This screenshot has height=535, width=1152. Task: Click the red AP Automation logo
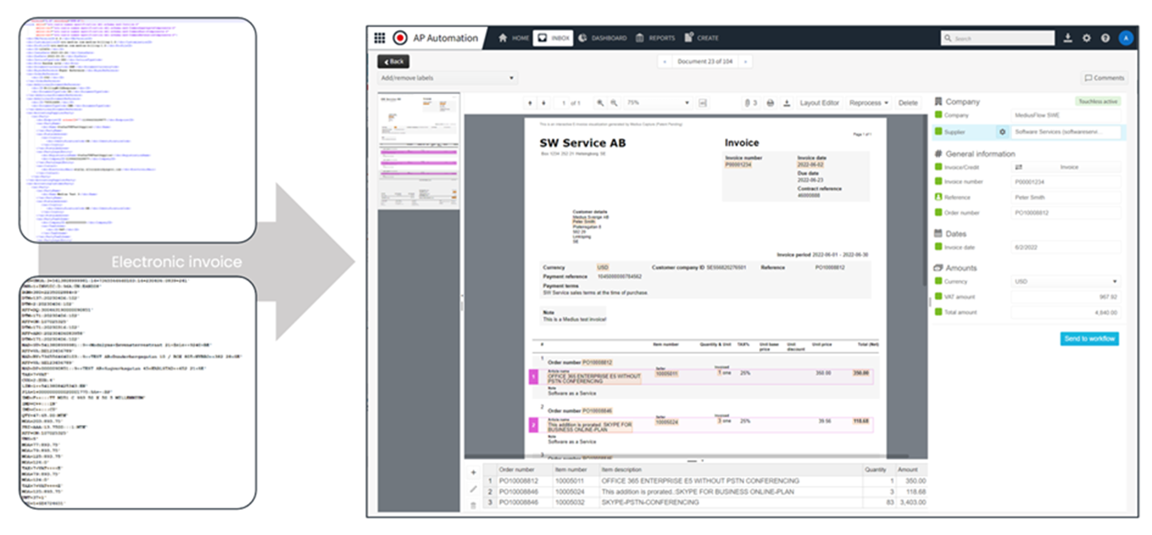click(x=400, y=38)
